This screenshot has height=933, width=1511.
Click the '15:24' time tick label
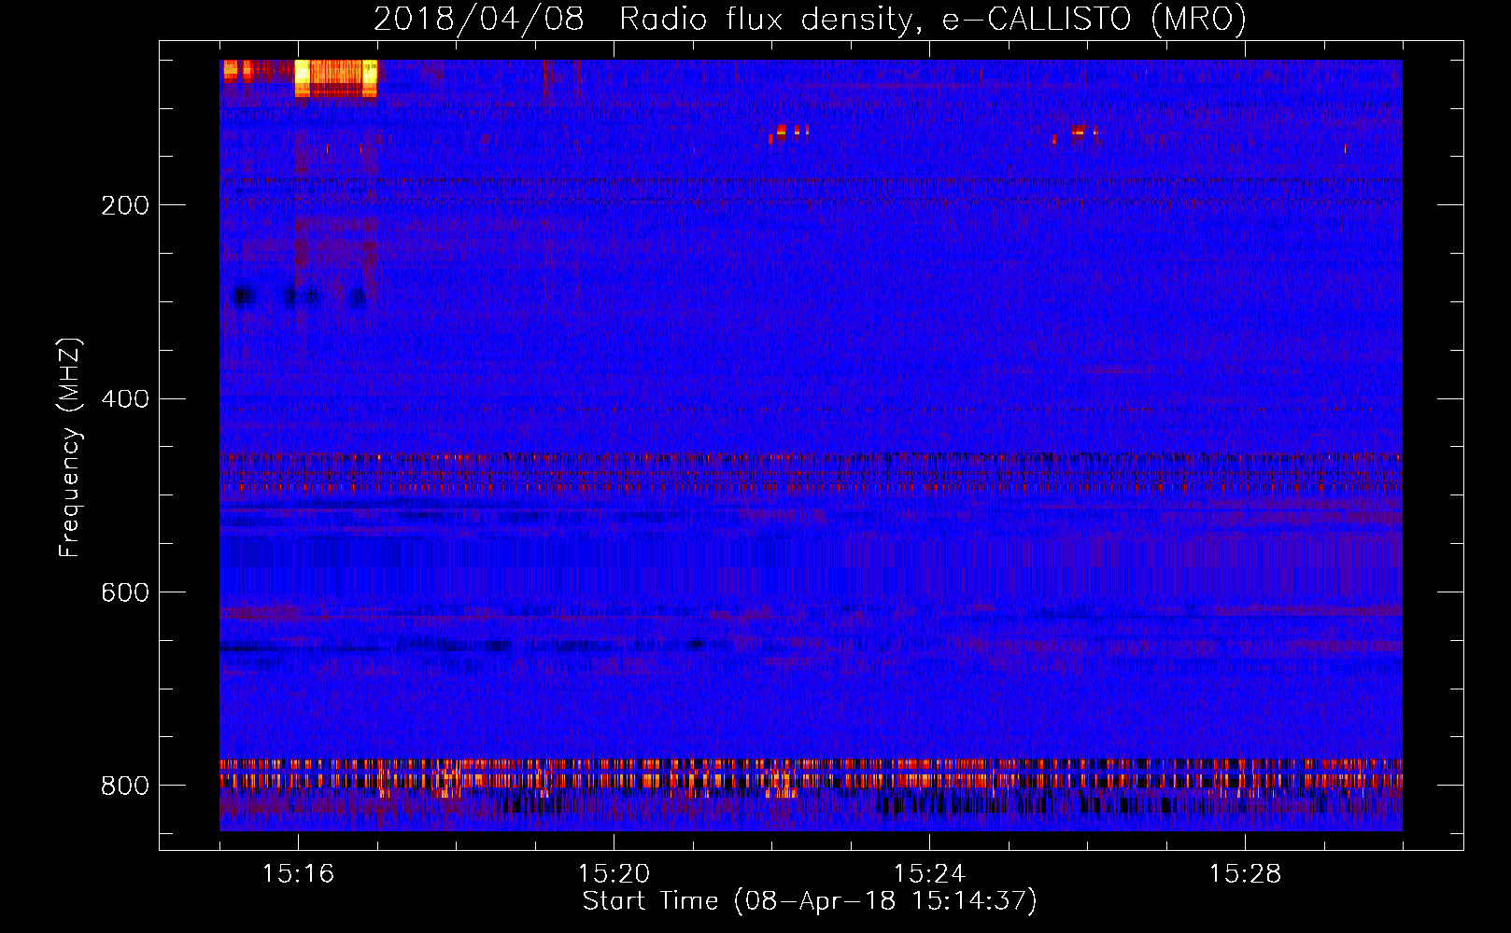(x=929, y=873)
